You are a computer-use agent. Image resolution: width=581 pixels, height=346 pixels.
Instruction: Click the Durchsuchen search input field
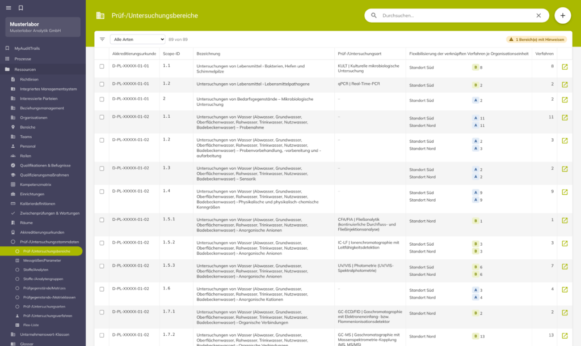click(x=457, y=15)
